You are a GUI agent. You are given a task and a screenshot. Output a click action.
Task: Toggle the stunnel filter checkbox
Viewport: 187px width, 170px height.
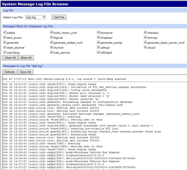point(51,47)
